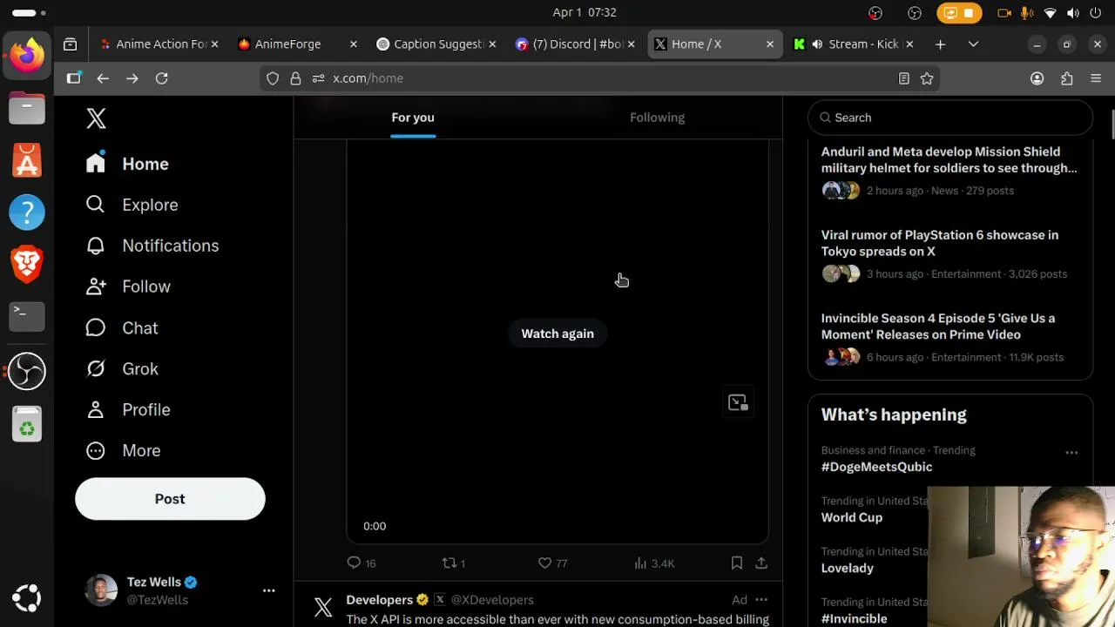
Task: Open the Anduril and Meta news story
Action: point(949,171)
